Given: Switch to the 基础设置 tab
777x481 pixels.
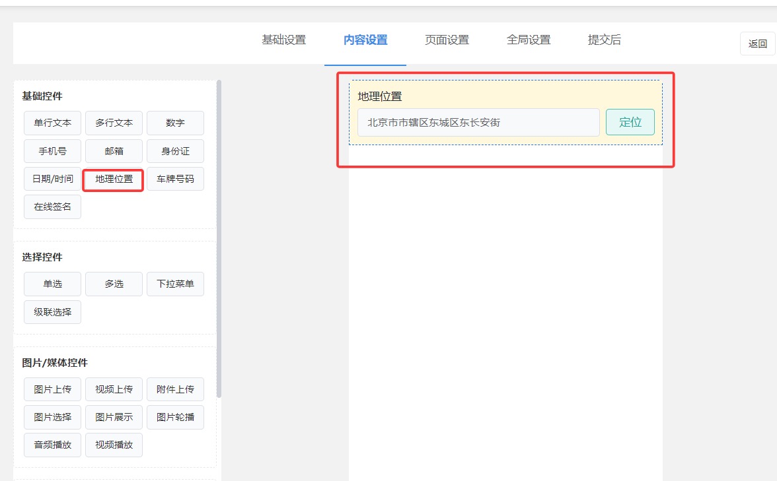Looking at the screenshot, I should [283, 40].
